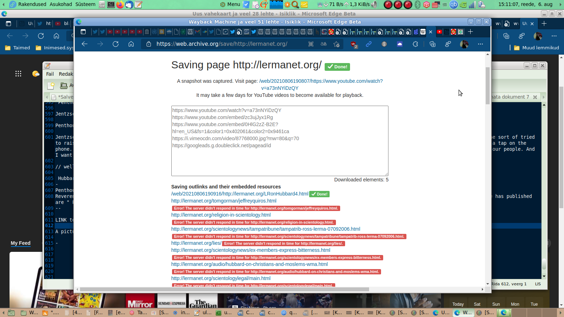Open a new tab in the background Edge window
The image size is (564, 317).
point(544,24)
